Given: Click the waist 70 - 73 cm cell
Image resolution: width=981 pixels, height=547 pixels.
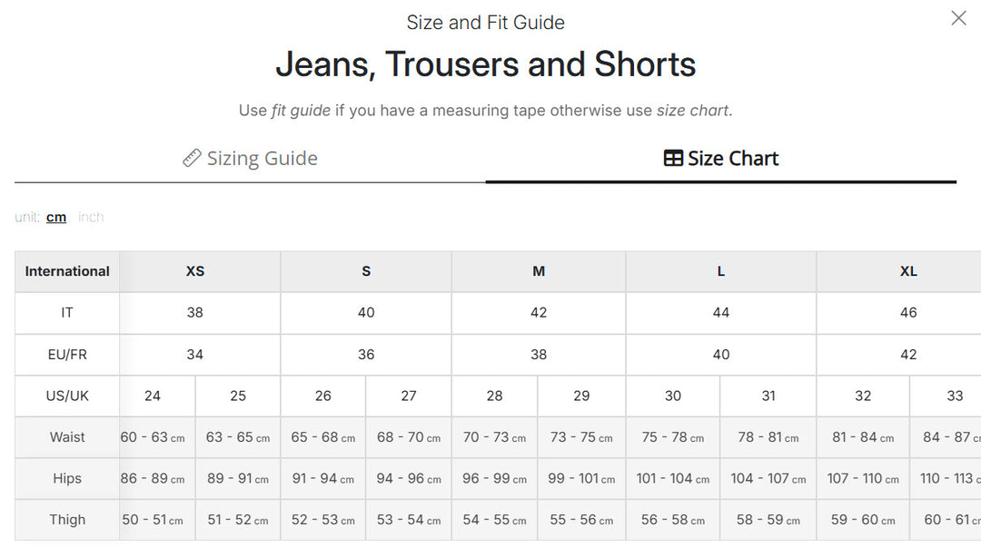Looking at the screenshot, I should pyautogui.click(x=494, y=437).
